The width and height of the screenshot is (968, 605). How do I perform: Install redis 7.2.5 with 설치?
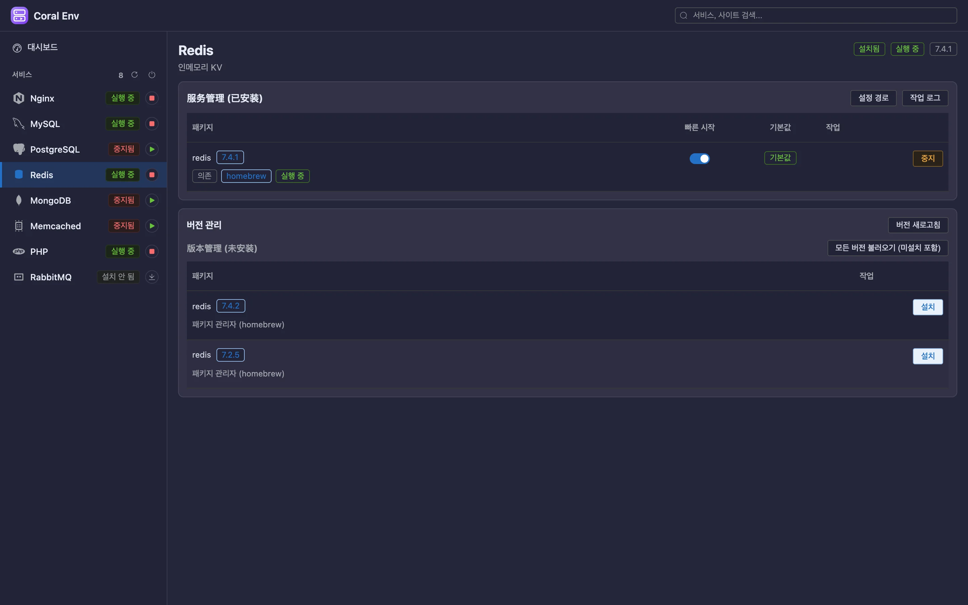(928, 356)
